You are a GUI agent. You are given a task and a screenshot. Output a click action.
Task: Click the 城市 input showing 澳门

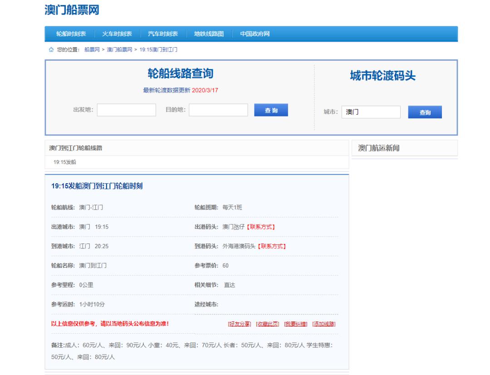(x=372, y=111)
